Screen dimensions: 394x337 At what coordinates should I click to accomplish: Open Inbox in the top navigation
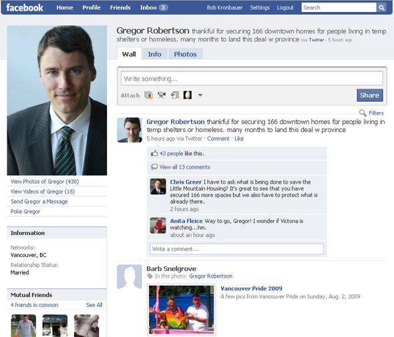tap(148, 7)
